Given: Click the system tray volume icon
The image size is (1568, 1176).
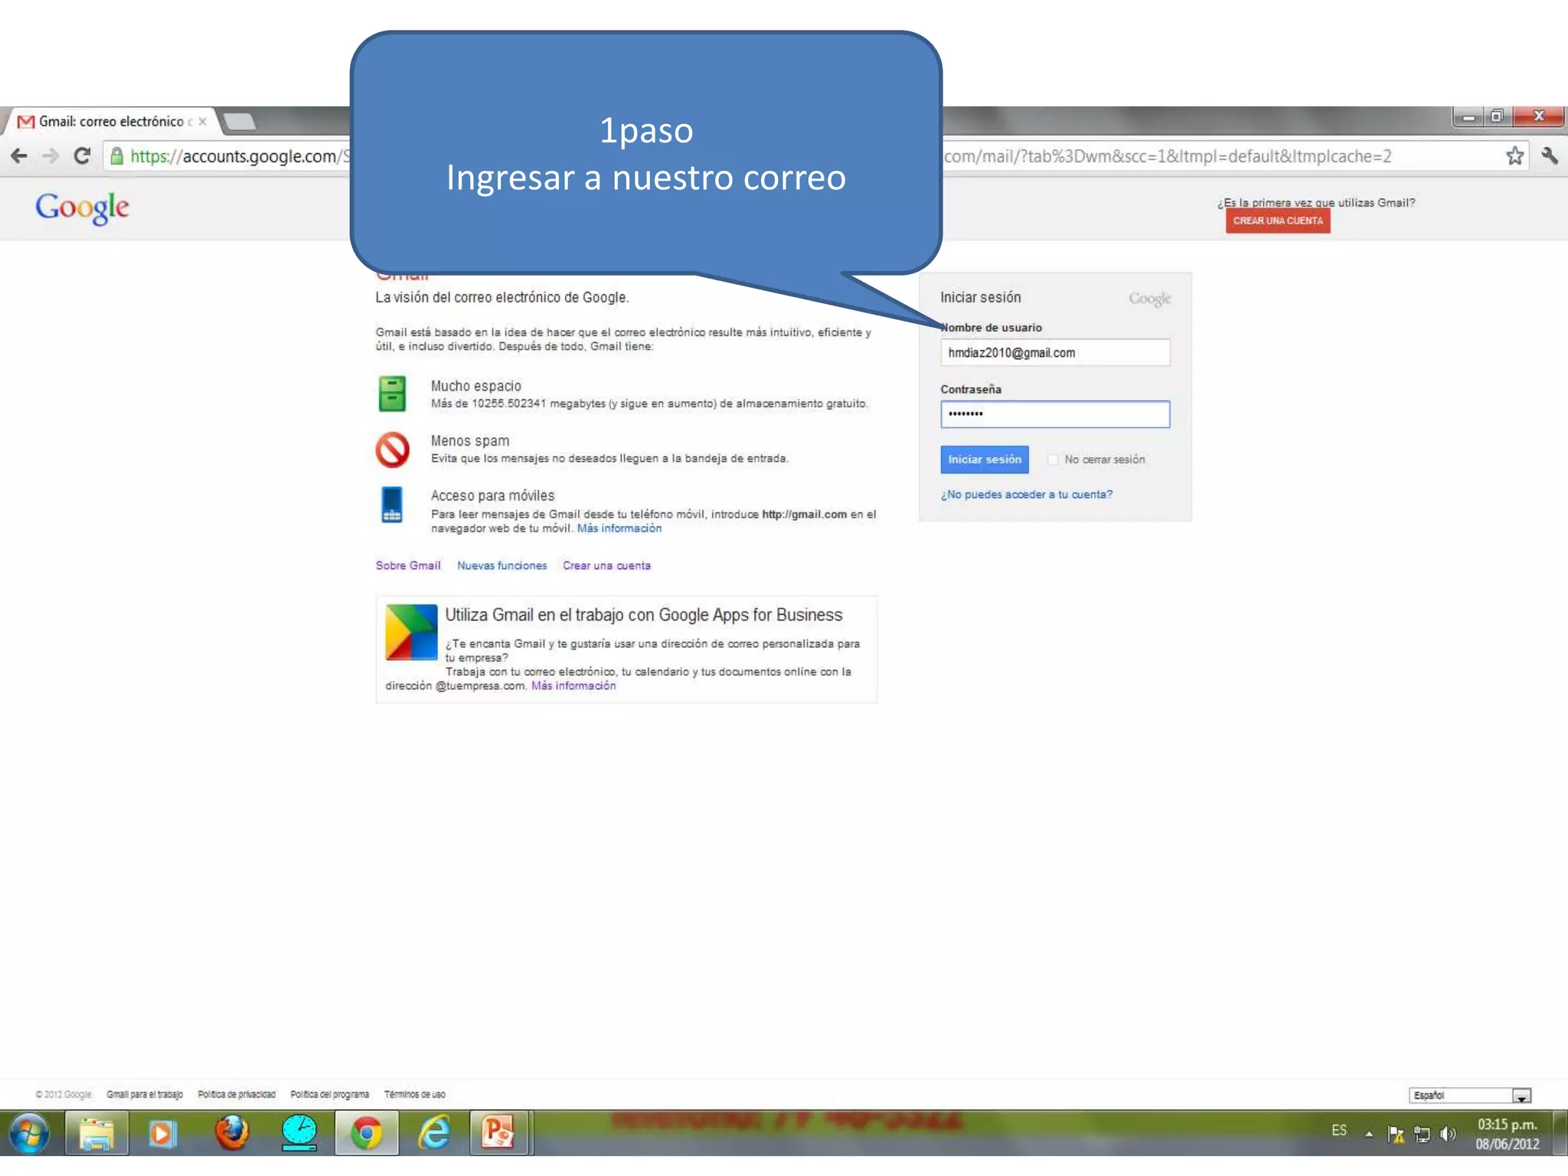Looking at the screenshot, I should [1447, 1134].
